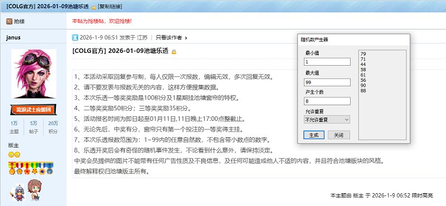This screenshot has width=446, height=206.
Task: Click the arrow icon after 只看该作者
Action: point(186,38)
